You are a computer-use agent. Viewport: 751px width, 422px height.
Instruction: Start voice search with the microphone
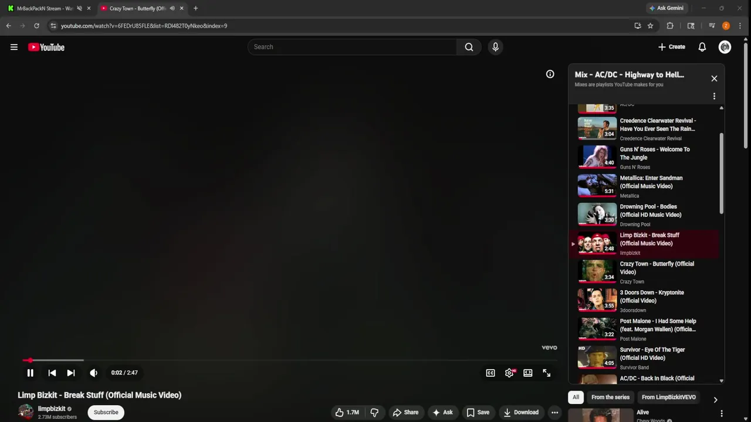495,47
